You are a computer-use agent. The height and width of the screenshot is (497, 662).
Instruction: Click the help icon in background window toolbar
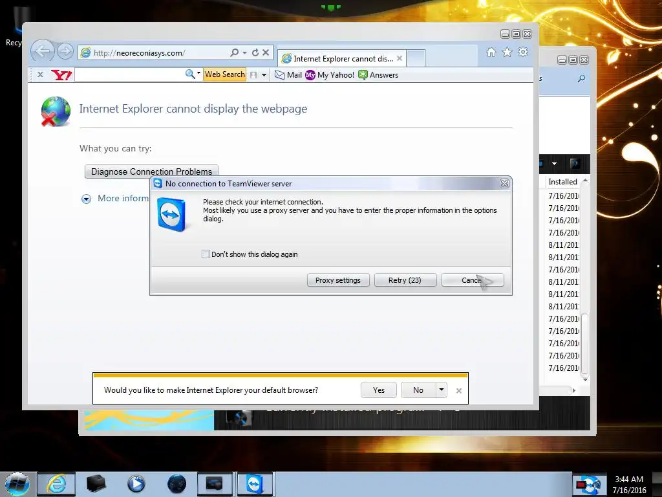pos(575,164)
